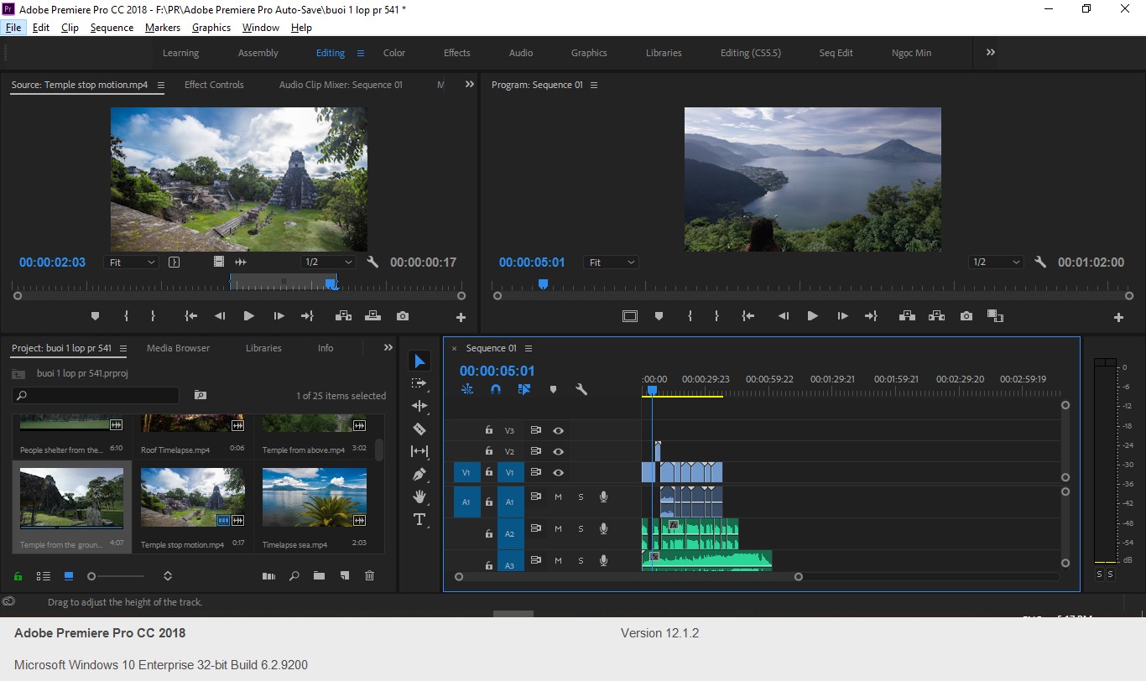Select the Track Select Forward tool
Viewport: 1146px width, 681px height.
click(419, 383)
